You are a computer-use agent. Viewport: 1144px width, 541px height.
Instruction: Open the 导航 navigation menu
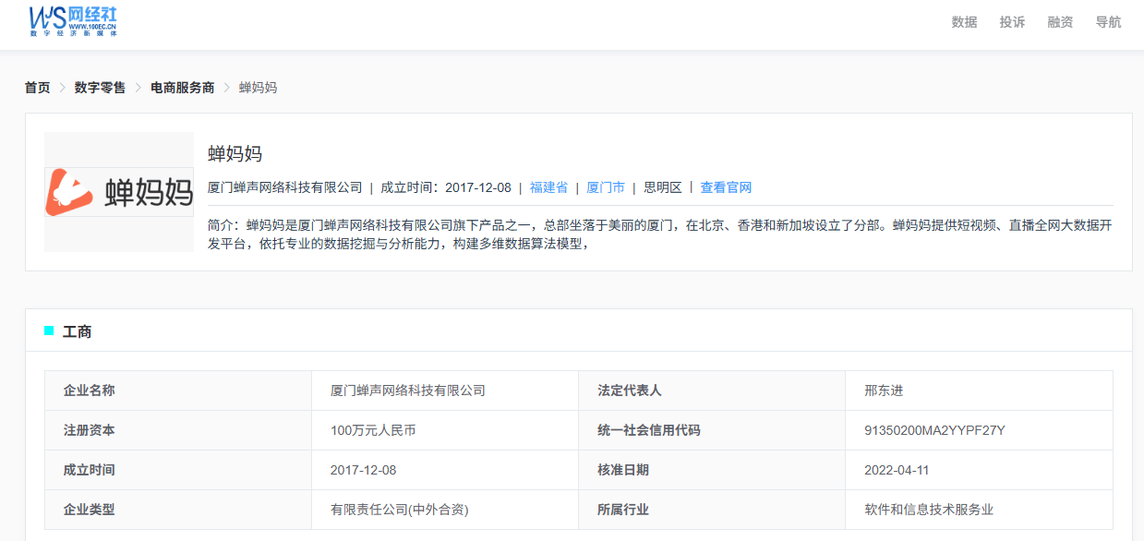[1108, 22]
